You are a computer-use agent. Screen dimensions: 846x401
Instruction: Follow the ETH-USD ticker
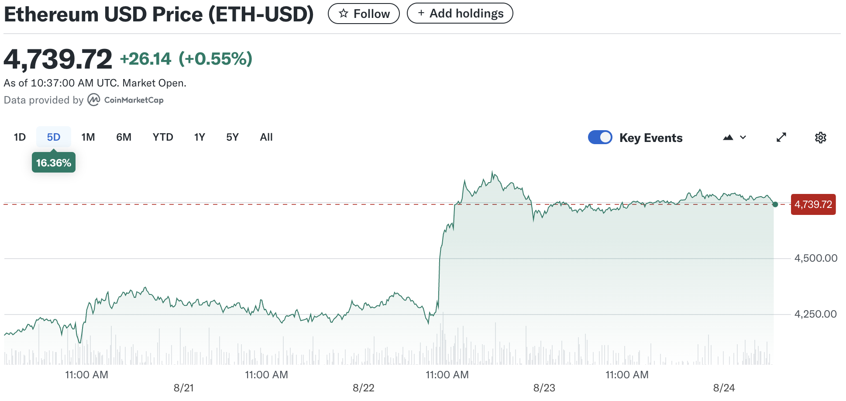coord(364,14)
